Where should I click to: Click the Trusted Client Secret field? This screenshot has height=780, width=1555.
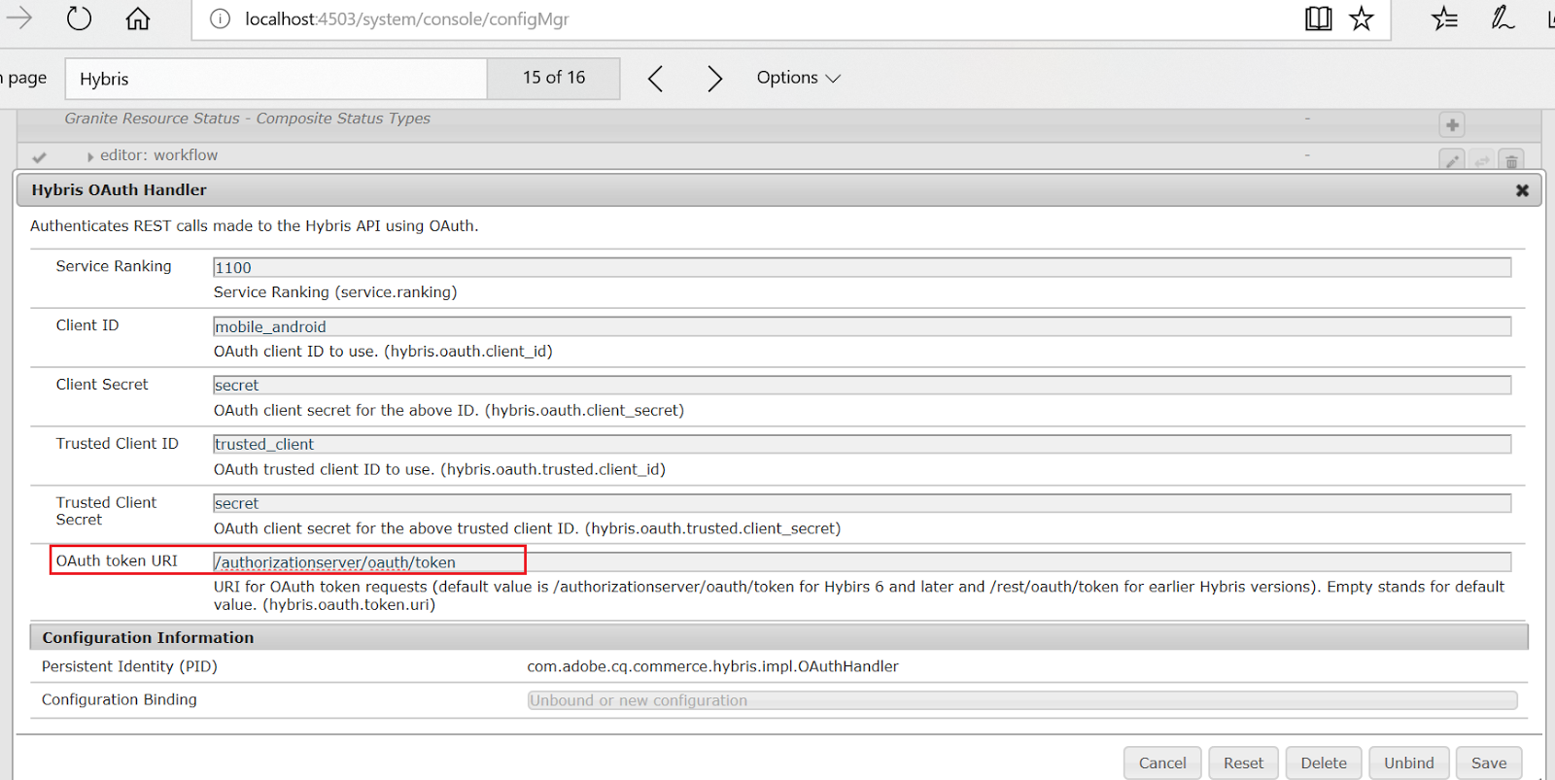[862, 503]
